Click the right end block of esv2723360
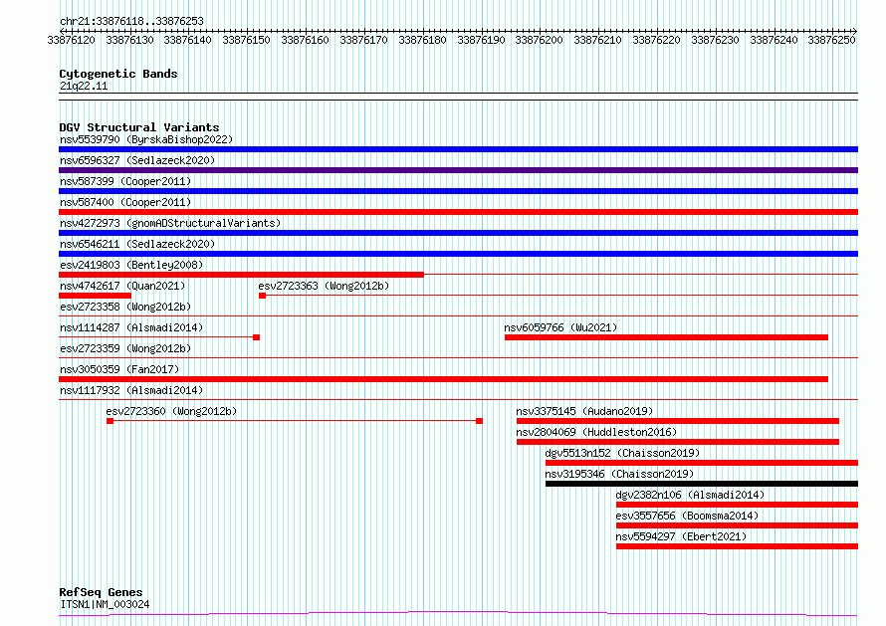The image size is (886, 626). pos(479,421)
